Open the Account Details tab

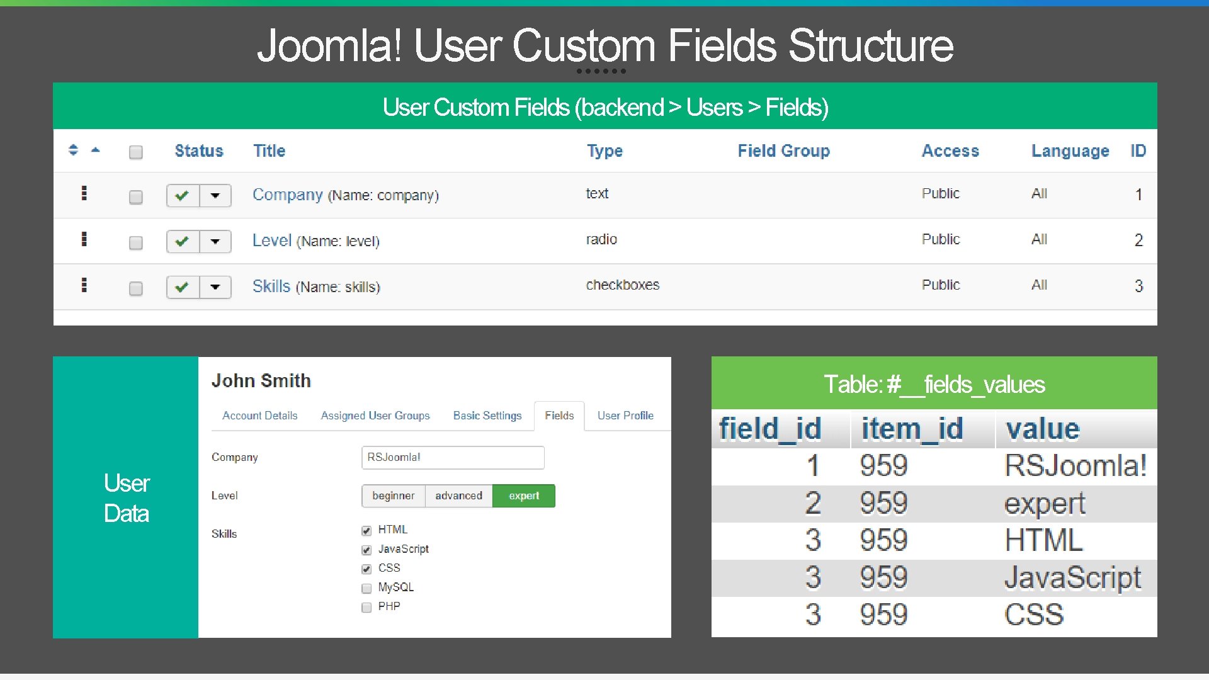tap(260, 416)
